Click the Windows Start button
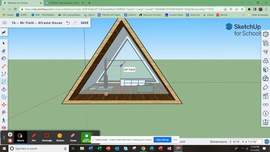 click(4, 148)
